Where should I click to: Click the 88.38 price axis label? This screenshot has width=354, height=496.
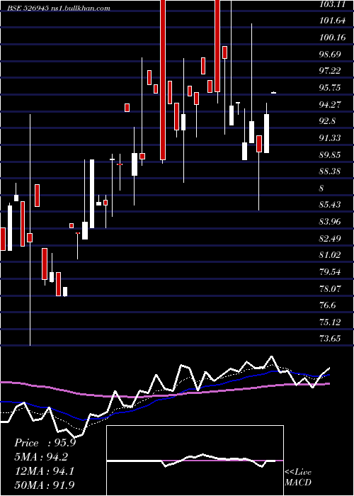tap(330, 171)
